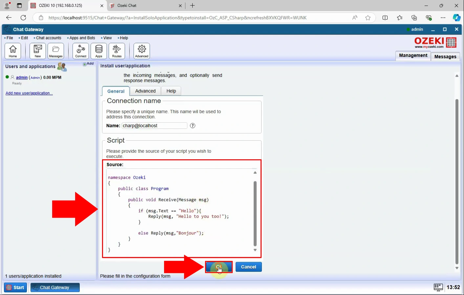Click Chat Gateway taskbar button
The width and height of the screenshot is (464, 295).
(55, 287)
